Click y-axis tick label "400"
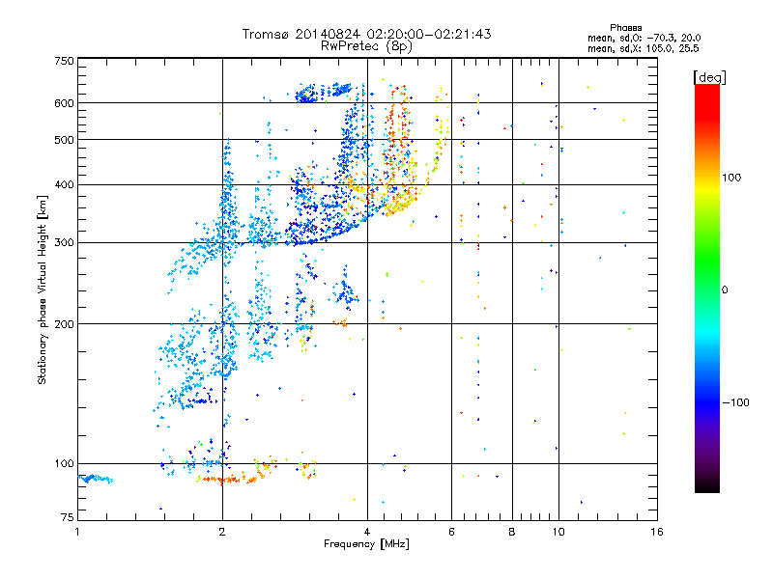Viewport: 773px width, 579px height. pos(64,185)
